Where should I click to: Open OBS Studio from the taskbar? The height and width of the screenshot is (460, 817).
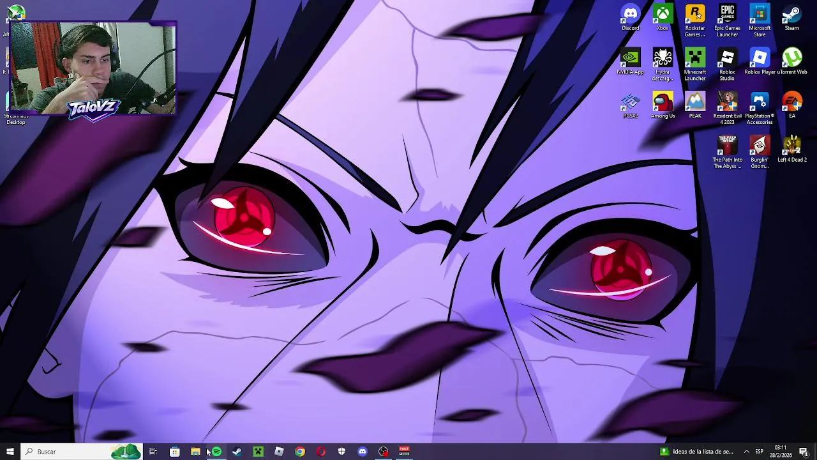click(x=384, y=452)
